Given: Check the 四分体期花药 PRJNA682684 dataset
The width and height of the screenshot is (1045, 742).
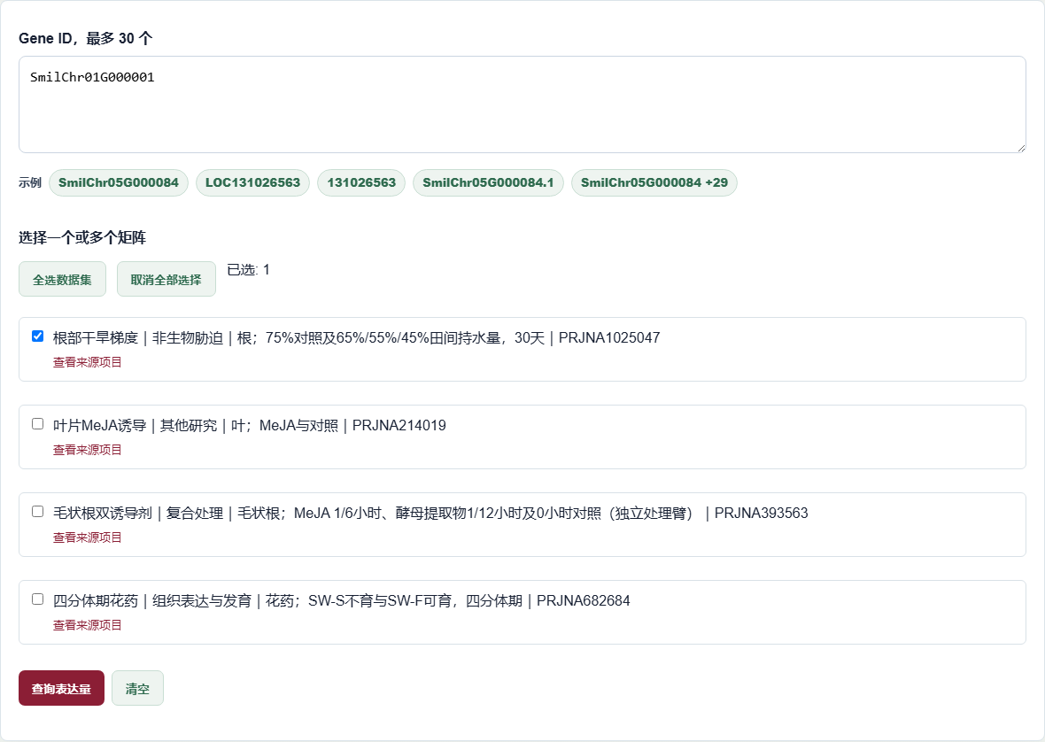Looking at the screenshot, I should coord(38,599).
